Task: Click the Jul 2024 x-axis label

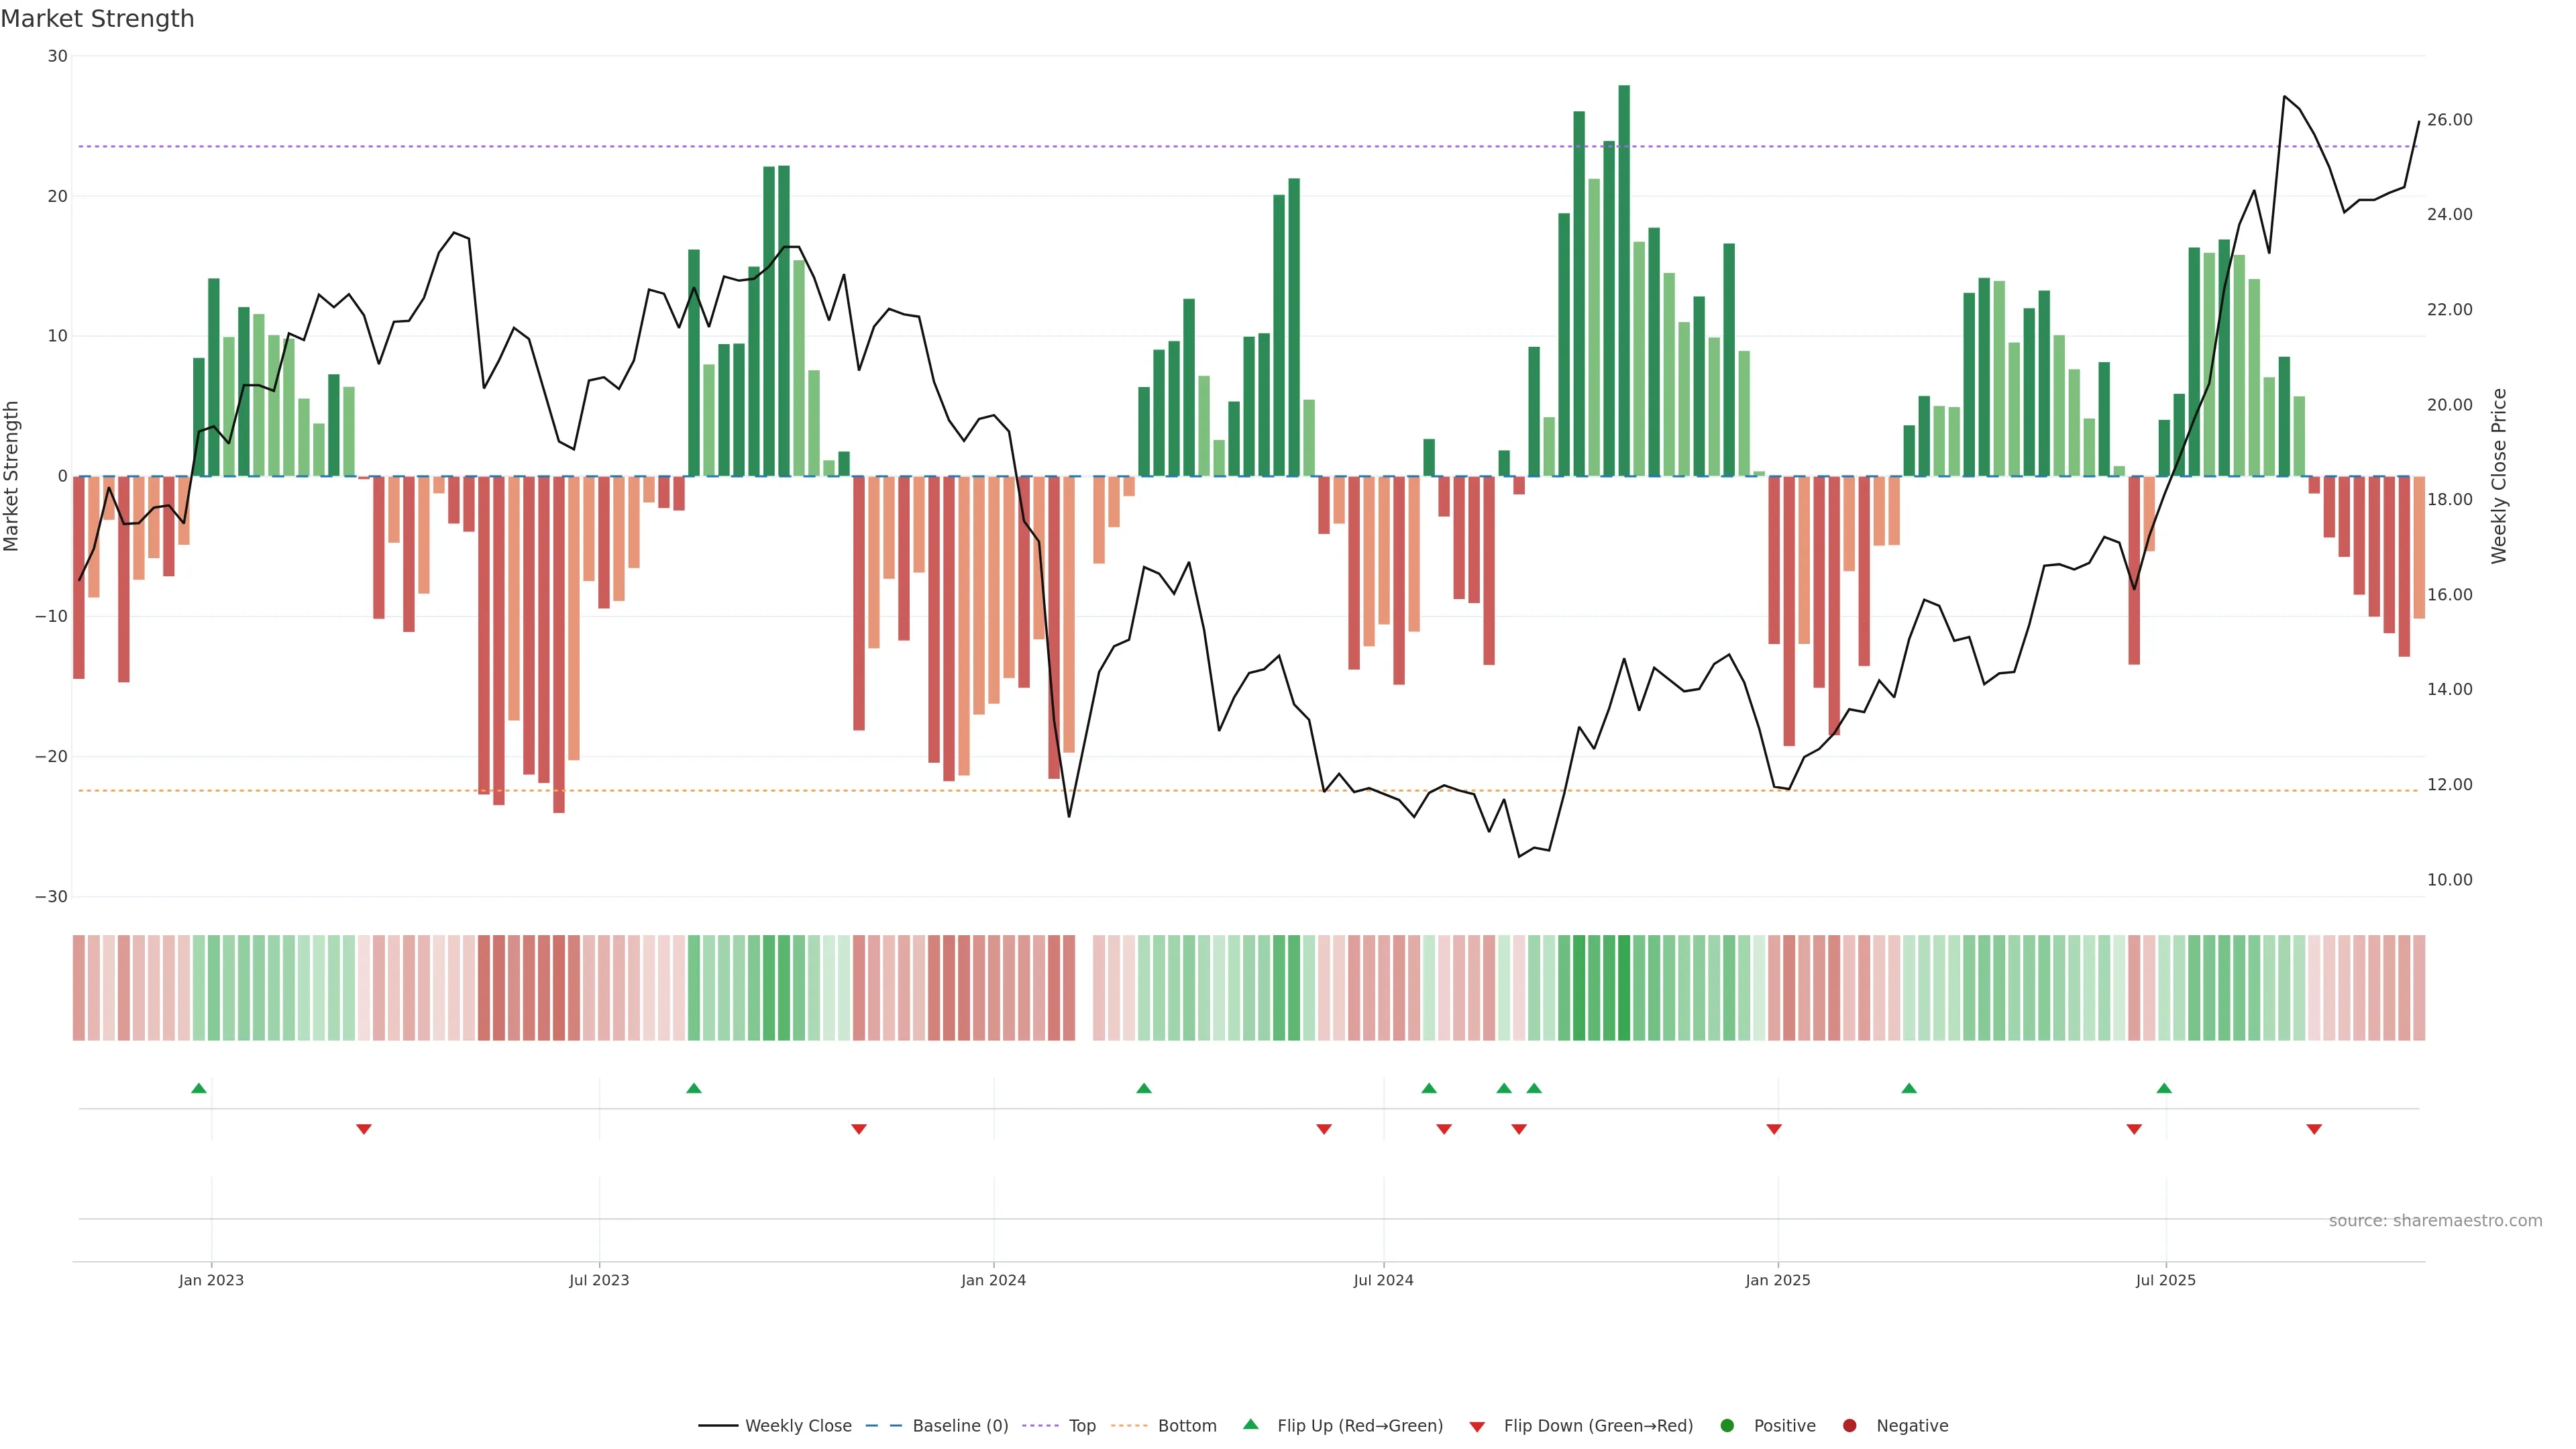Action: click(x=1383, y=1280)
